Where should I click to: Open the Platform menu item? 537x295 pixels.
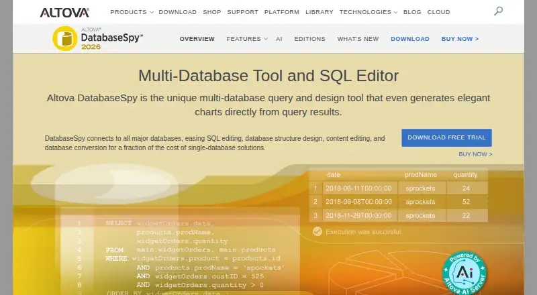pos(282,12)
